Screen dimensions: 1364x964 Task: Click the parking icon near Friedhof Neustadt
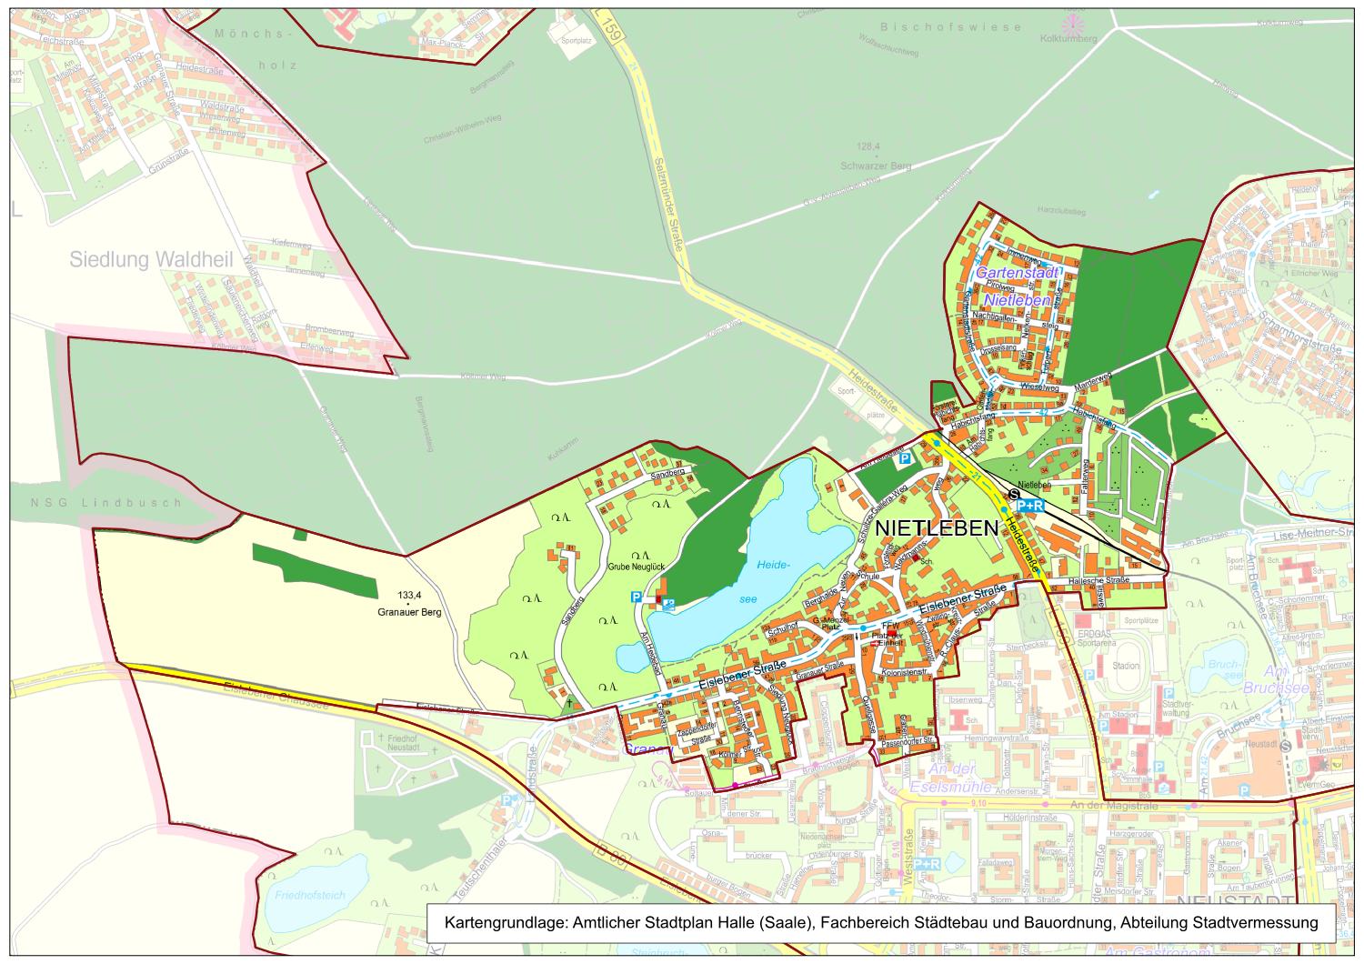point(506,800)
